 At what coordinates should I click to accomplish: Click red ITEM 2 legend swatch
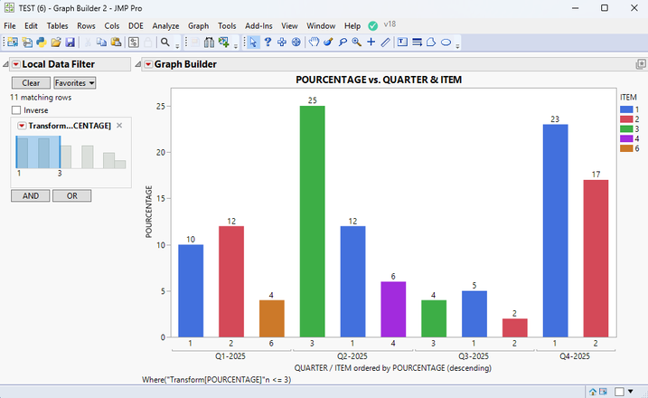(x=626, y=119)
